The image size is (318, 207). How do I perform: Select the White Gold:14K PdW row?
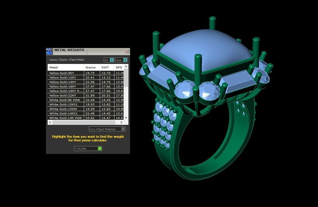point(86,118)
